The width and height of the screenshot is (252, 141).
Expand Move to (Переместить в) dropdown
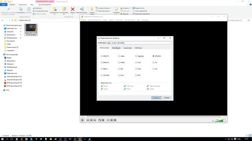pos(55,13)
